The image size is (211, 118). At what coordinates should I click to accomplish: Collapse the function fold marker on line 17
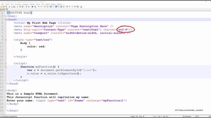6,67
